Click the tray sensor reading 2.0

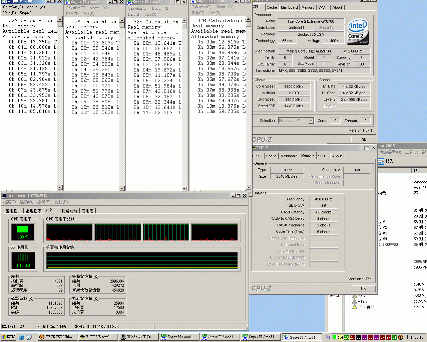point(346,337)
